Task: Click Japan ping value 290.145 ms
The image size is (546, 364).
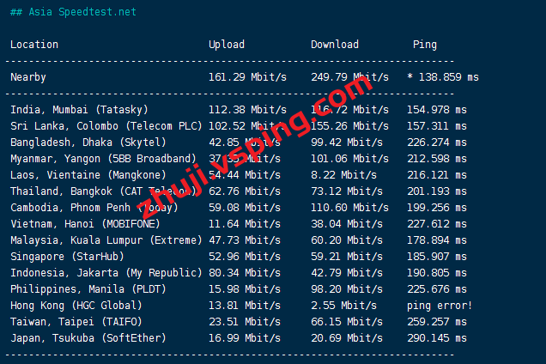Action: pyautogui.click(x=437, y=338)
